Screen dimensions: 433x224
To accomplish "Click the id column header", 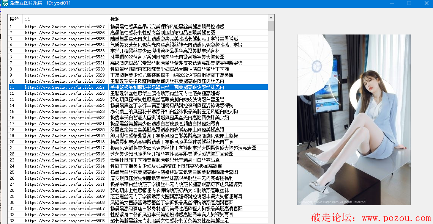I will (65, 19).
